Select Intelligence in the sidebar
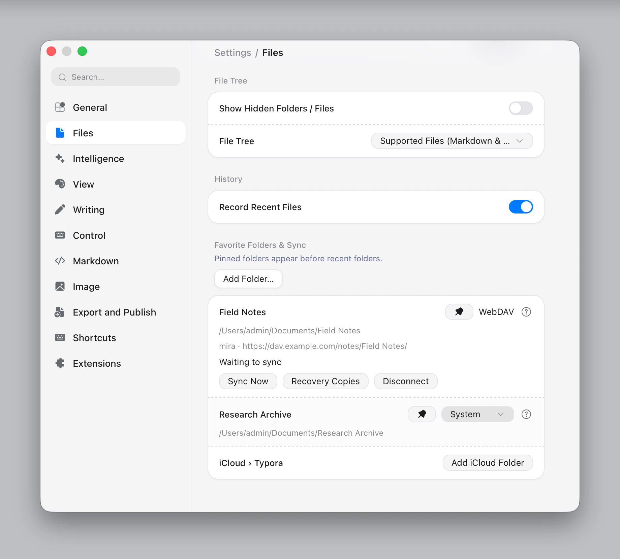The height and width of the screenshot is (559, 620). [x=116, y=158]
